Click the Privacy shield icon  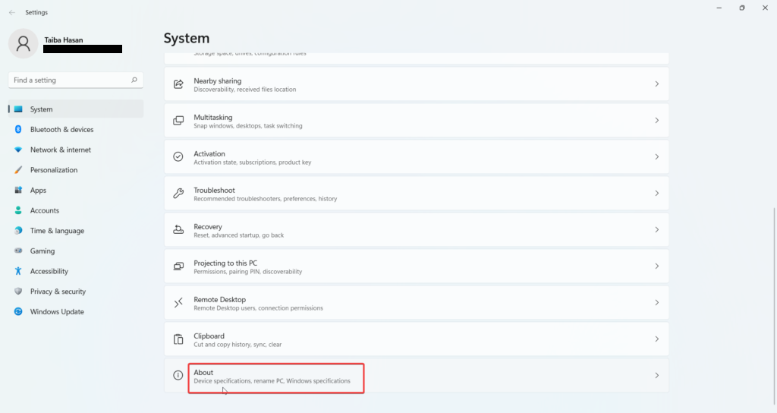[18, 292]
